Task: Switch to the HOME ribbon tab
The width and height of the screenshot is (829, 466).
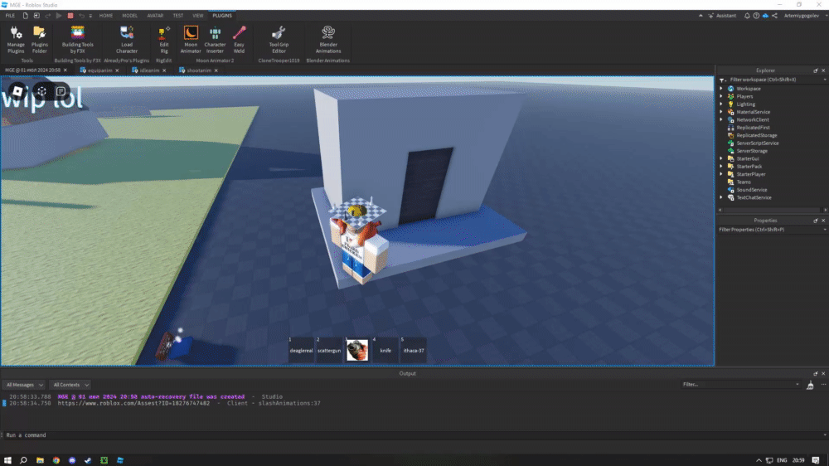Action: [x=106, y=16]
